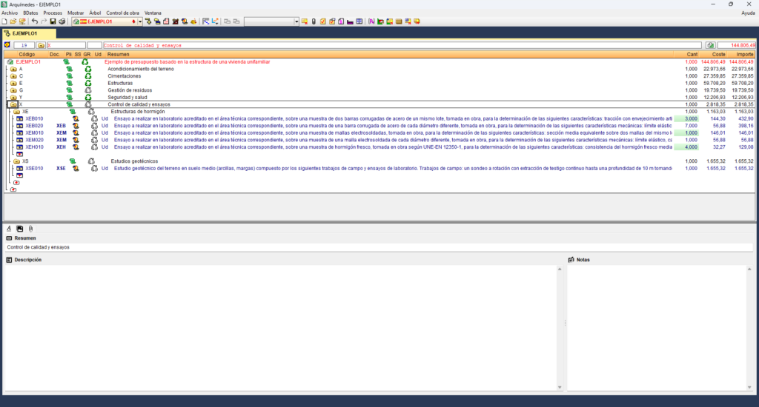Open the Árbol menu
The image size is (759, 407).
(95, 13)
